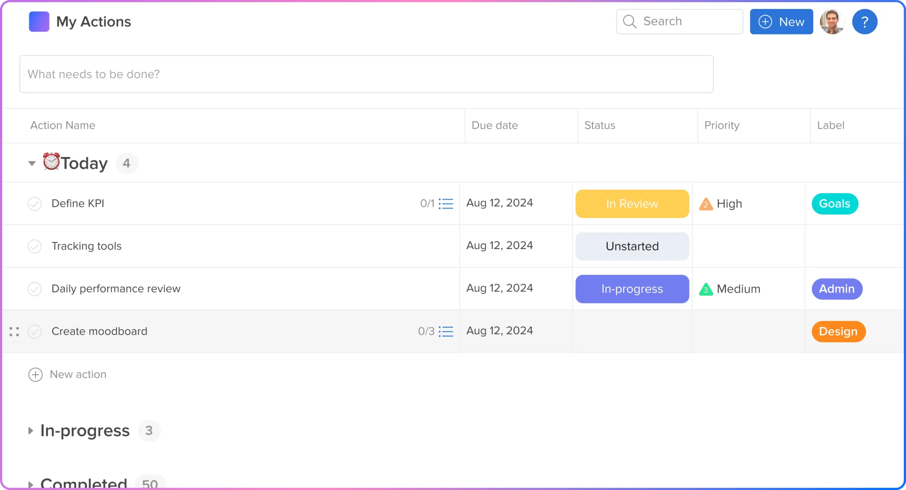The width and height of the screenshot is (906, 490).
Task: Click the 0/3 subtask count on Create moodboard
Action: pyautogui.click(x=426, y=331)
